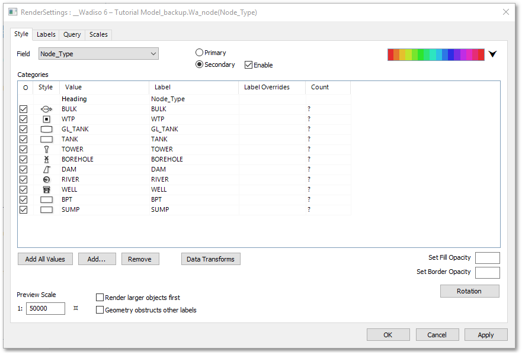The image size is (522, 355).
Task: Toggle the RIVER category checkbox
Action: 23,179
